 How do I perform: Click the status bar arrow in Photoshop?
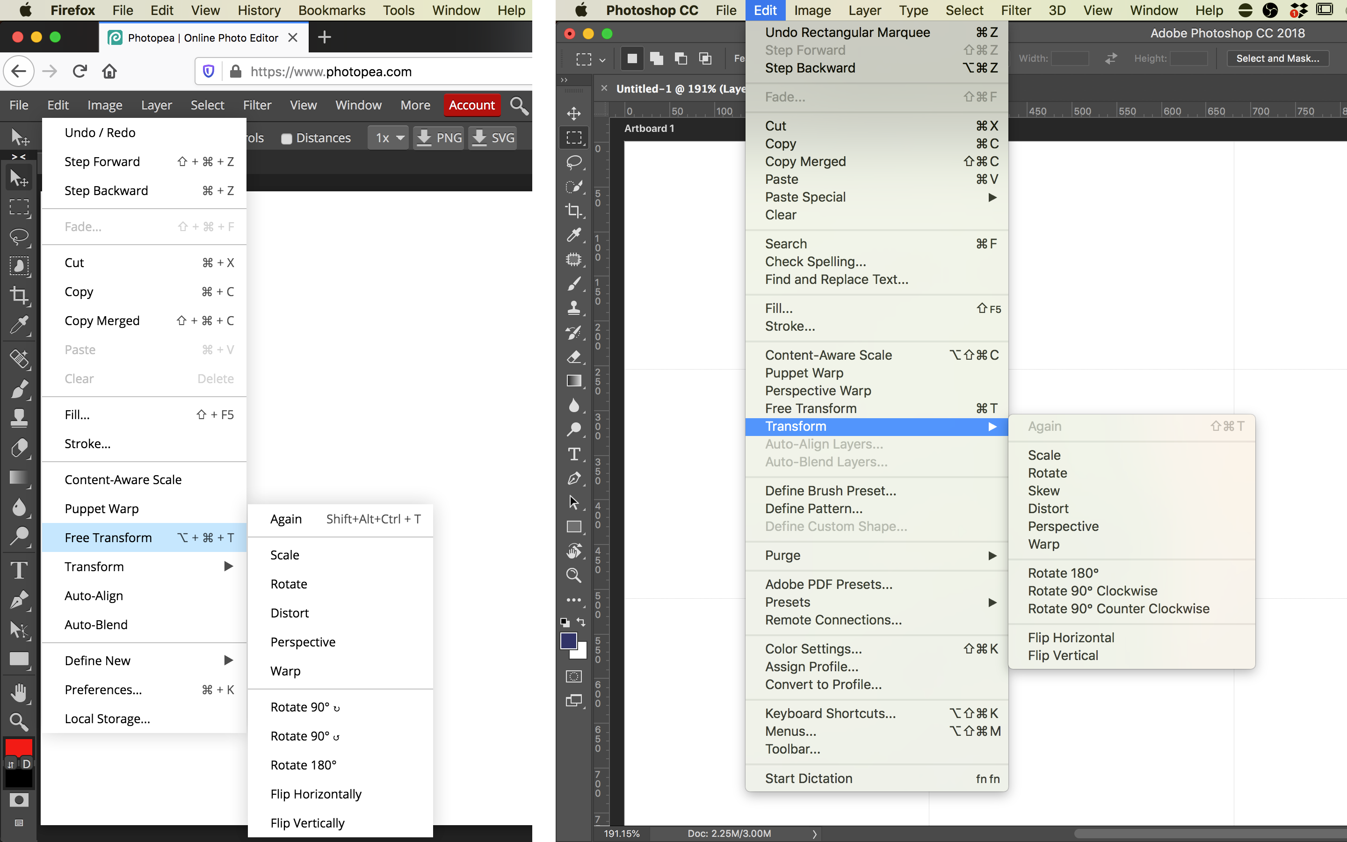(x=814, y=833)
